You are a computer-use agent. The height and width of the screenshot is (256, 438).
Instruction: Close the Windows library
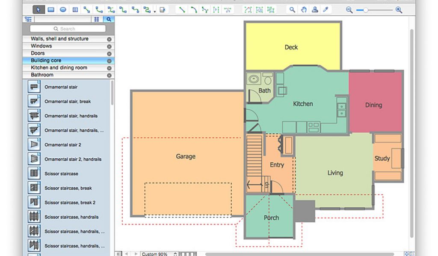pos(109,47)
